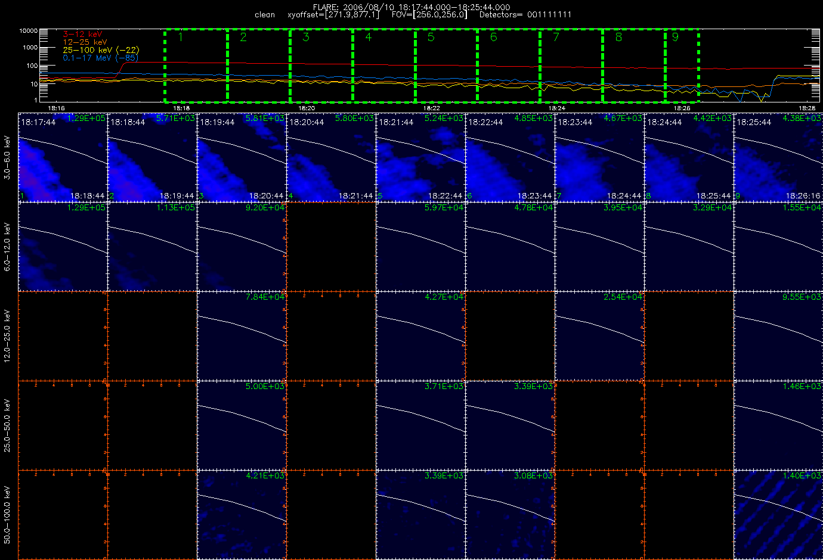Click the '18:22' time axis label

tap(432, 108)
